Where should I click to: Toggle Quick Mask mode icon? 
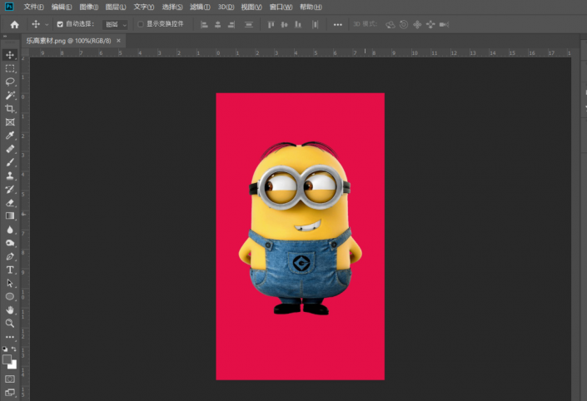(10, 378)
